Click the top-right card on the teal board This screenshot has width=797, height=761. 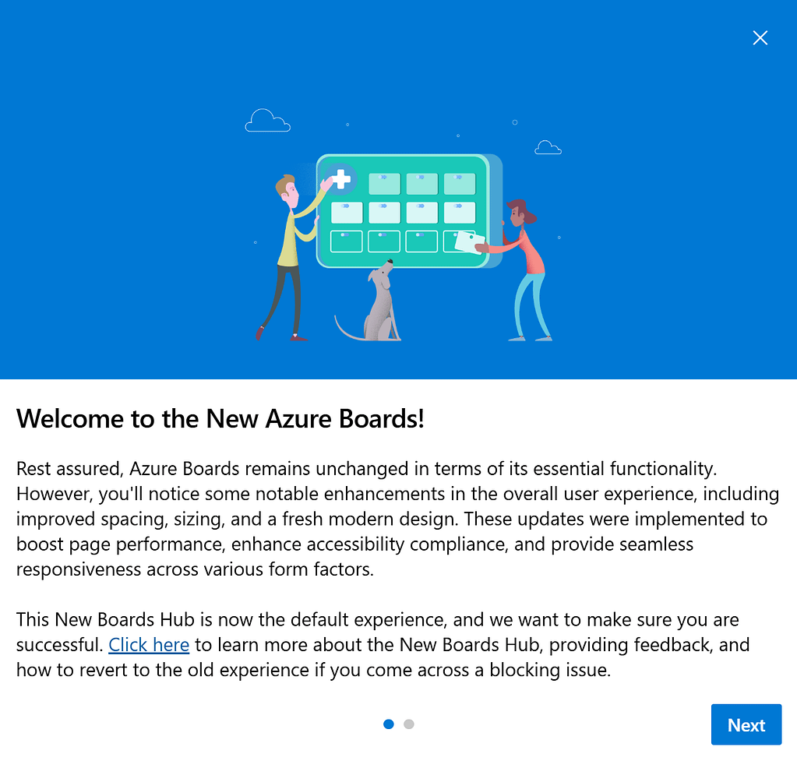pyautogui.click(x=460, y=184)
